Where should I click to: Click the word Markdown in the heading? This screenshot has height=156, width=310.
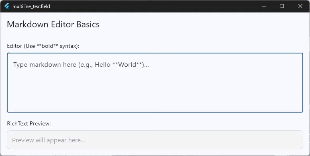tap(28, 25)
